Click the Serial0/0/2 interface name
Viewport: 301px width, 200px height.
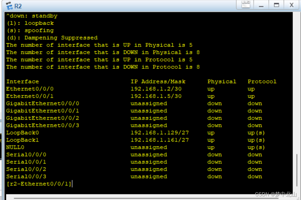(x=26, y=169)
